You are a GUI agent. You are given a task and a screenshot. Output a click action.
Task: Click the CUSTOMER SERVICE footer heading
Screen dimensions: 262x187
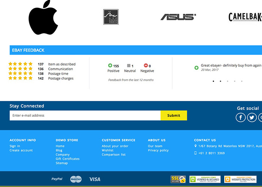pos(119,140)
